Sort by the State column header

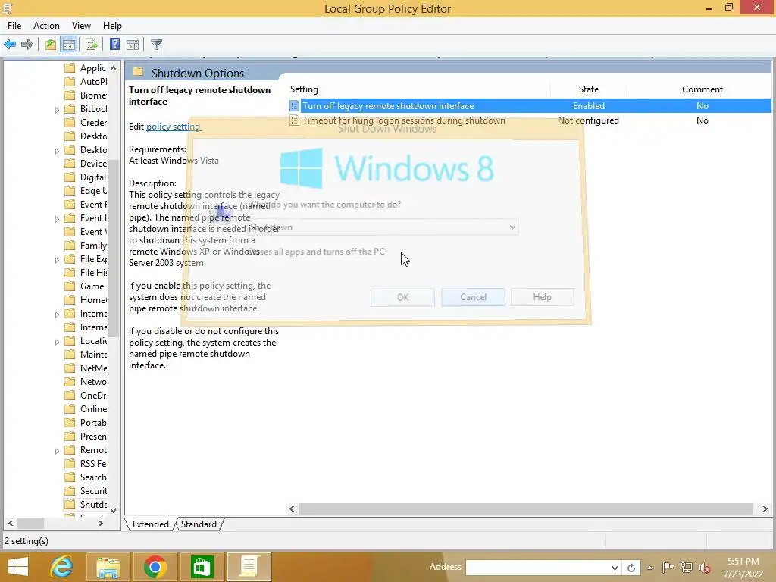pyautogui.click(x=588, y=89)
